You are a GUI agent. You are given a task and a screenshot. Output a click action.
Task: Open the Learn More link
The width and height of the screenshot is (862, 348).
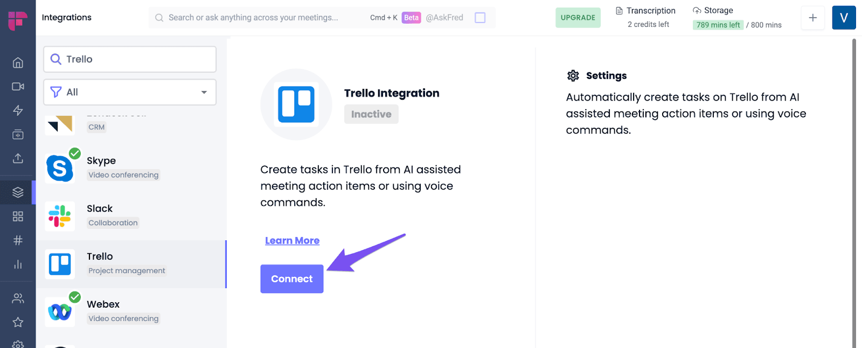[x=292, y=241]
